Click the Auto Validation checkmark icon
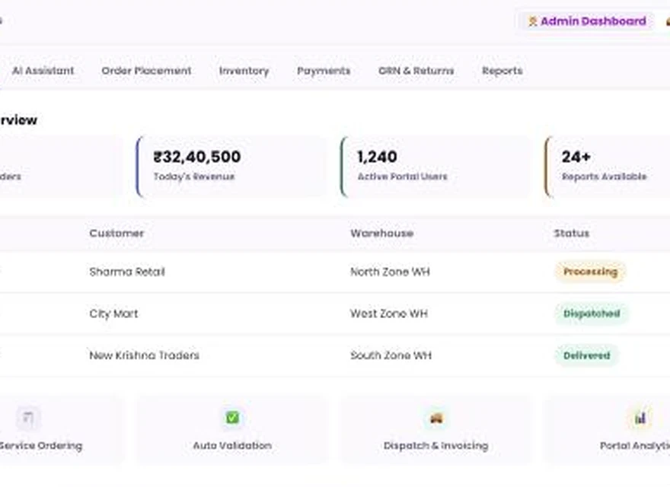Screen dimensions: 670x487 click(232, 418)
